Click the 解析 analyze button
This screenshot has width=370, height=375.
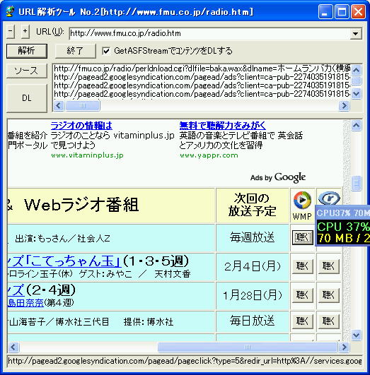[27, 51]
